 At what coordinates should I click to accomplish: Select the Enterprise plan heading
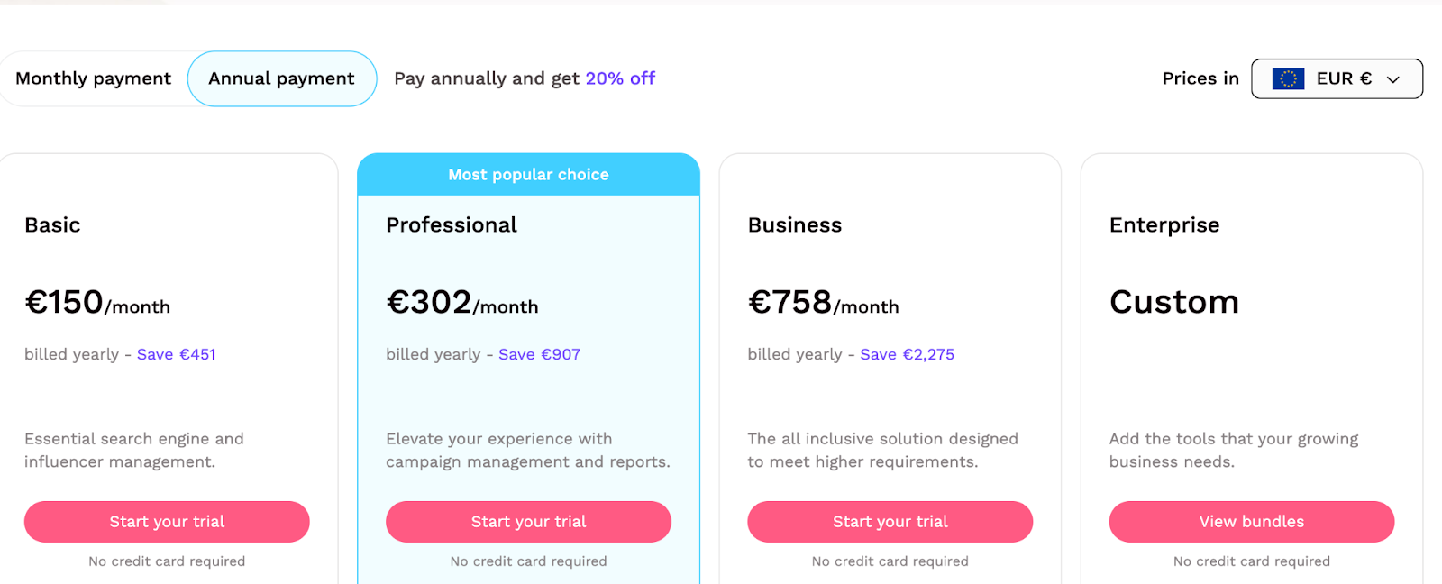1164,225
